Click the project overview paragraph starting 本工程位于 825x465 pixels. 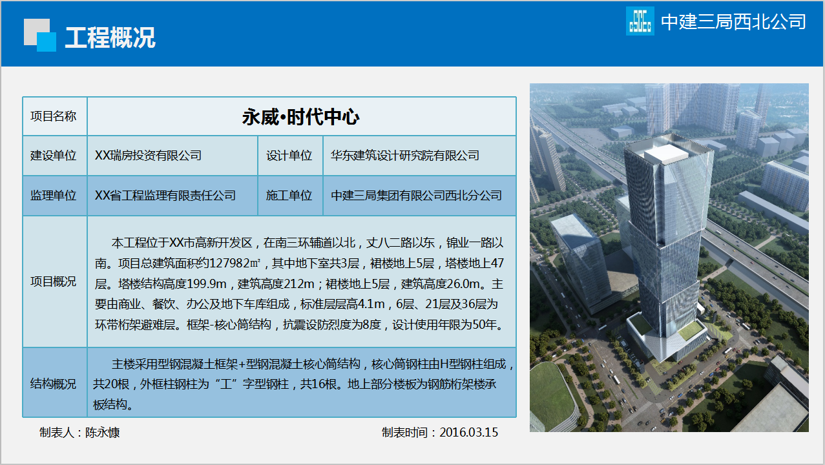coord(301,284)
